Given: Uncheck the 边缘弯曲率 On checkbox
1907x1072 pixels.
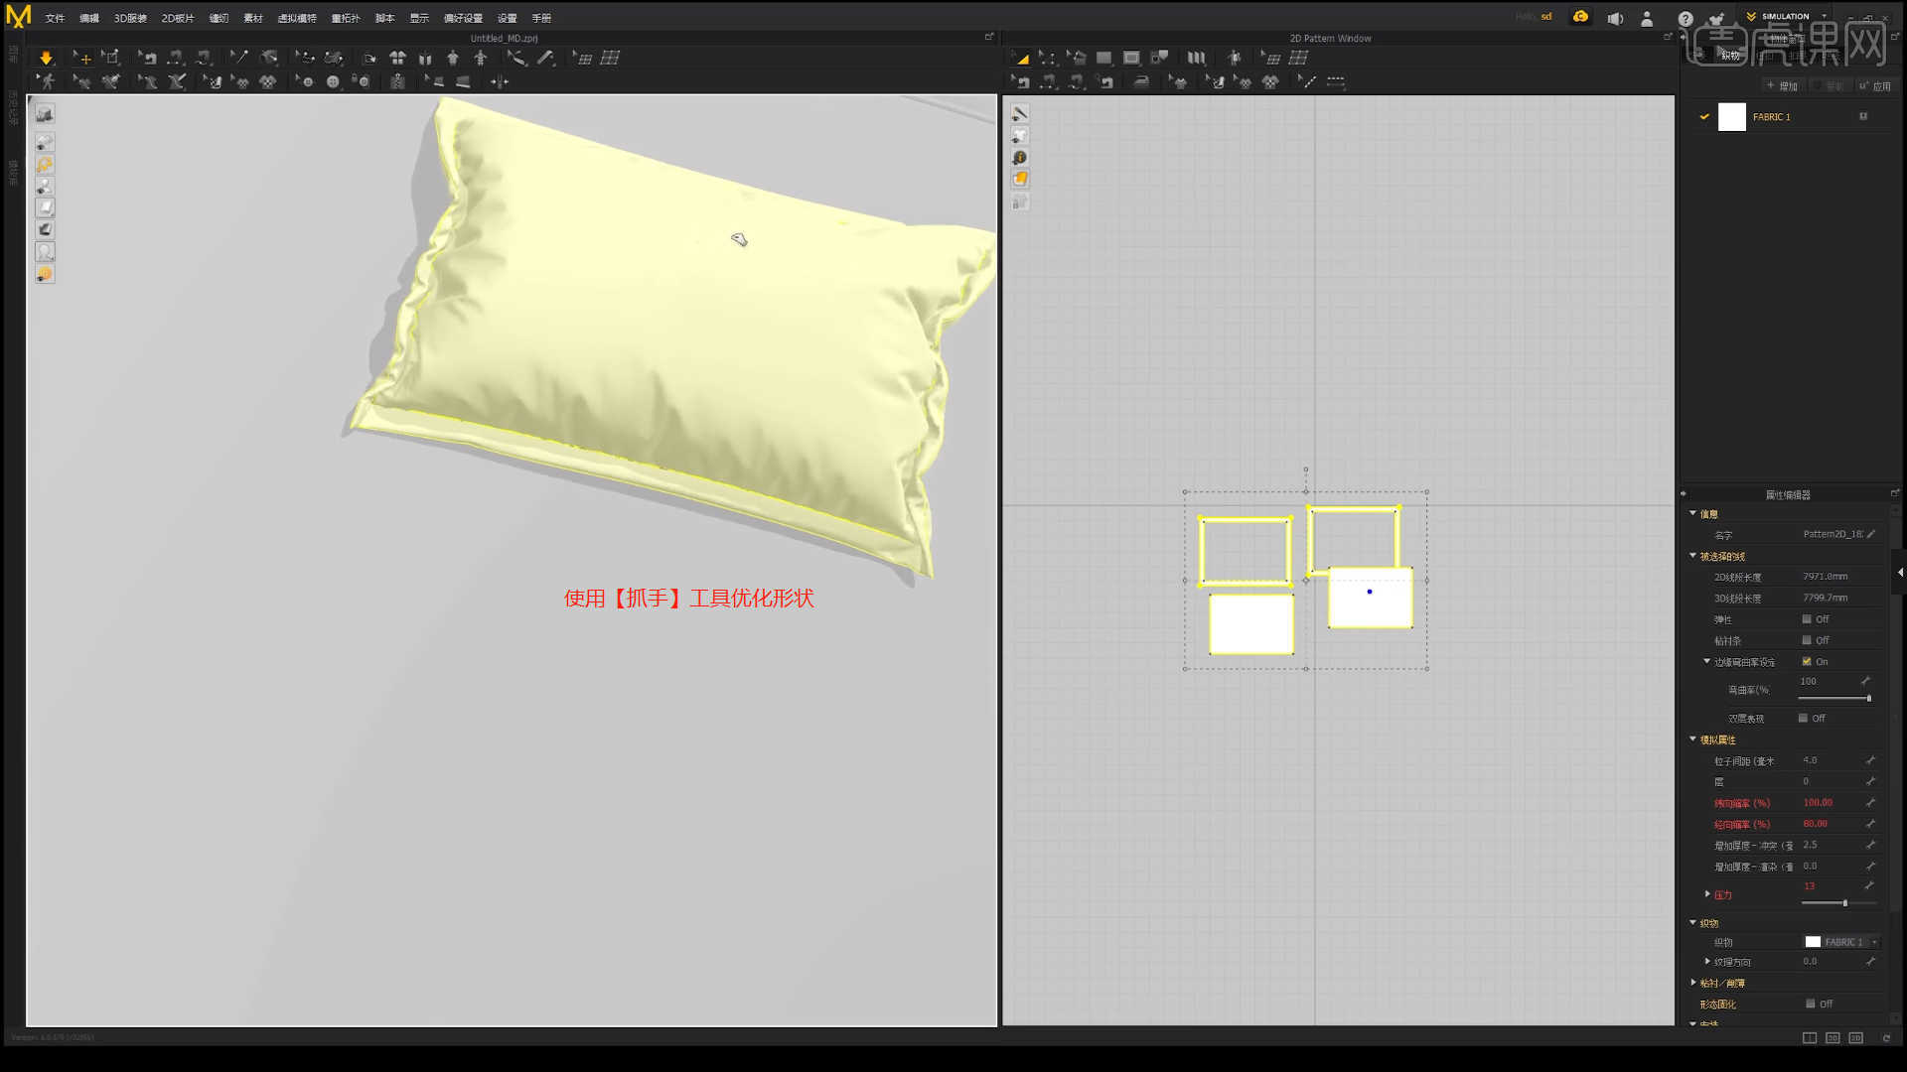Looking at the screenshot, I should tap(1807, 661).
